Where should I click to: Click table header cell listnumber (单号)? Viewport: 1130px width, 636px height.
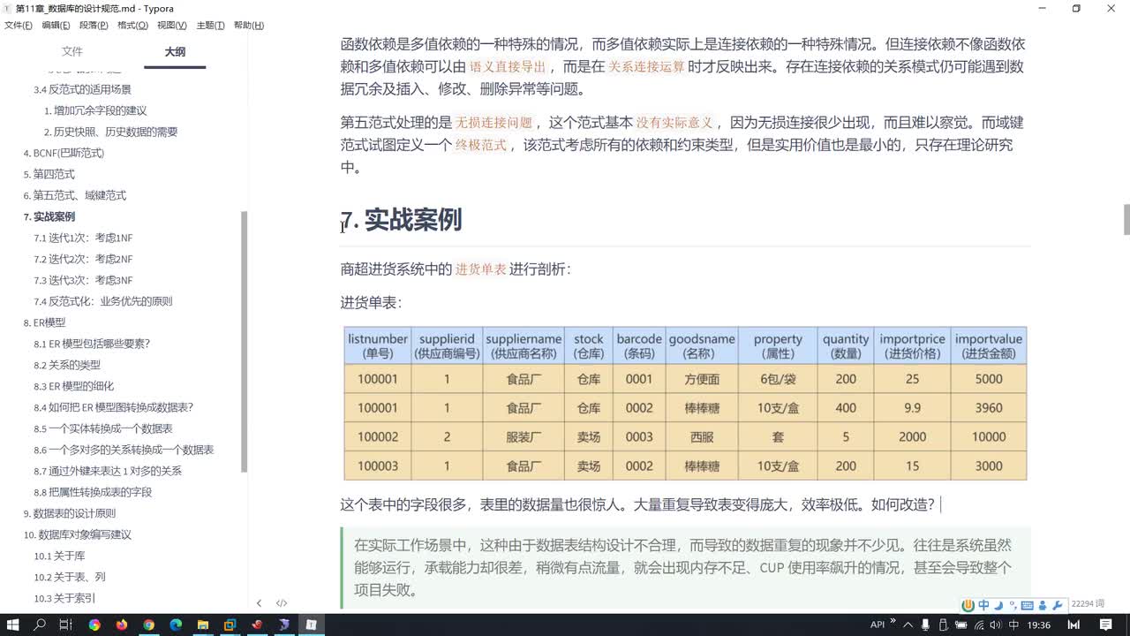[x=378, y=345]
